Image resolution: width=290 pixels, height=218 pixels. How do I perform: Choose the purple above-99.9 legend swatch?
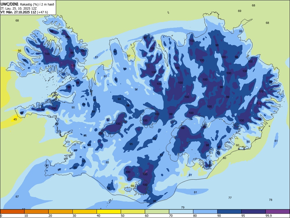[x=278, y=212]
